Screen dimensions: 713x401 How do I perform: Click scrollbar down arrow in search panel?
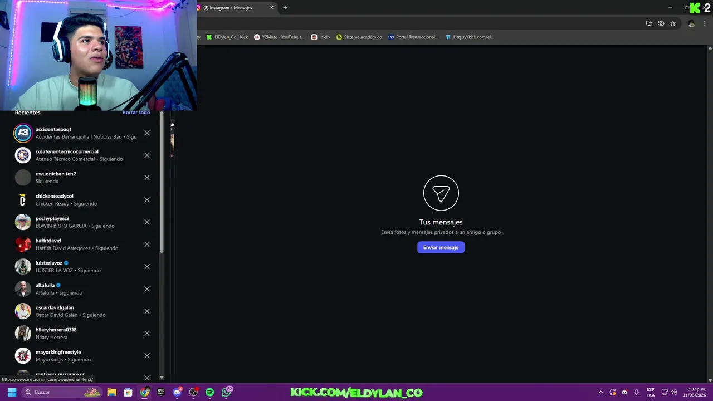(x=162, y=378)
